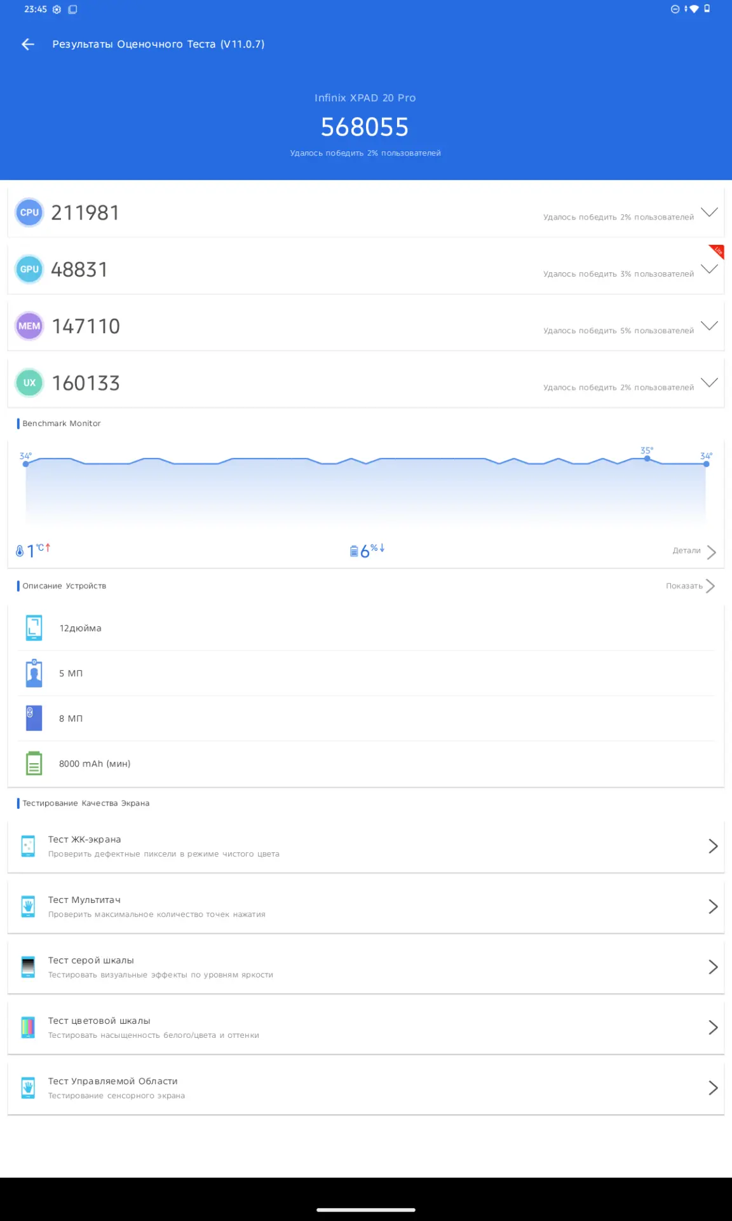Click the battery capacity 8000 mAh icon
This screenshot has height=1221, width=732.
pyautogui.click(x=34, y=763)
